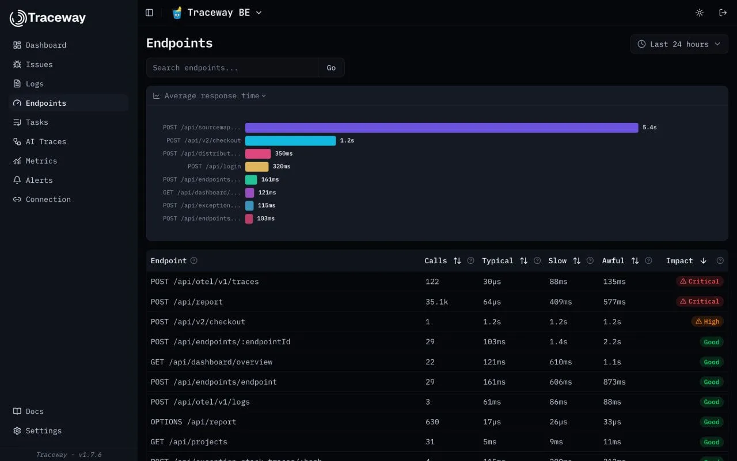
Task: Click help icon next to Calls header
Action: click(x=470, y=261)
